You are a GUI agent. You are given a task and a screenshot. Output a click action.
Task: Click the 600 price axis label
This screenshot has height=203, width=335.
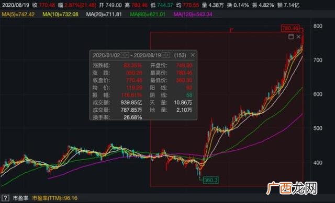click(x=318, y=94)
